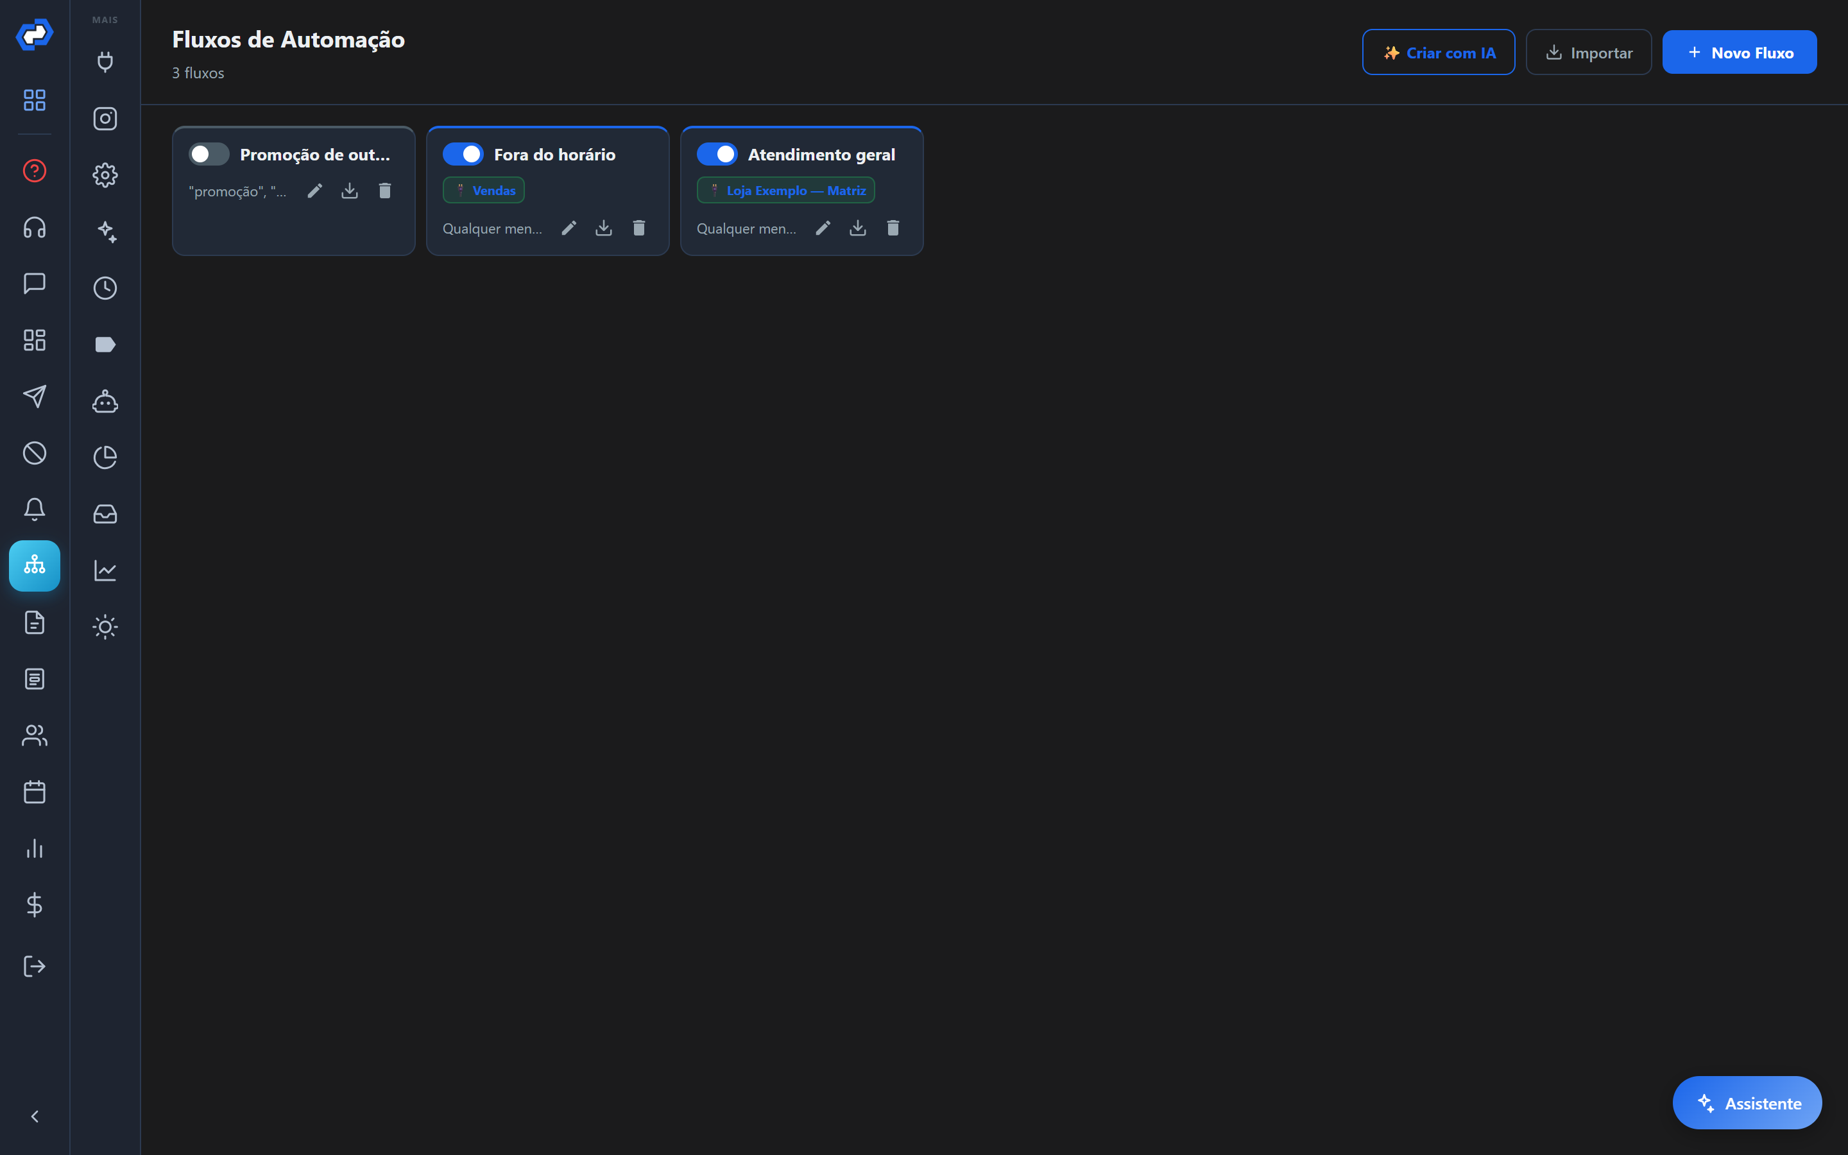Click the Atendimento geral card title
This screenshot has height=1155, width=1848.
point(821,155)
